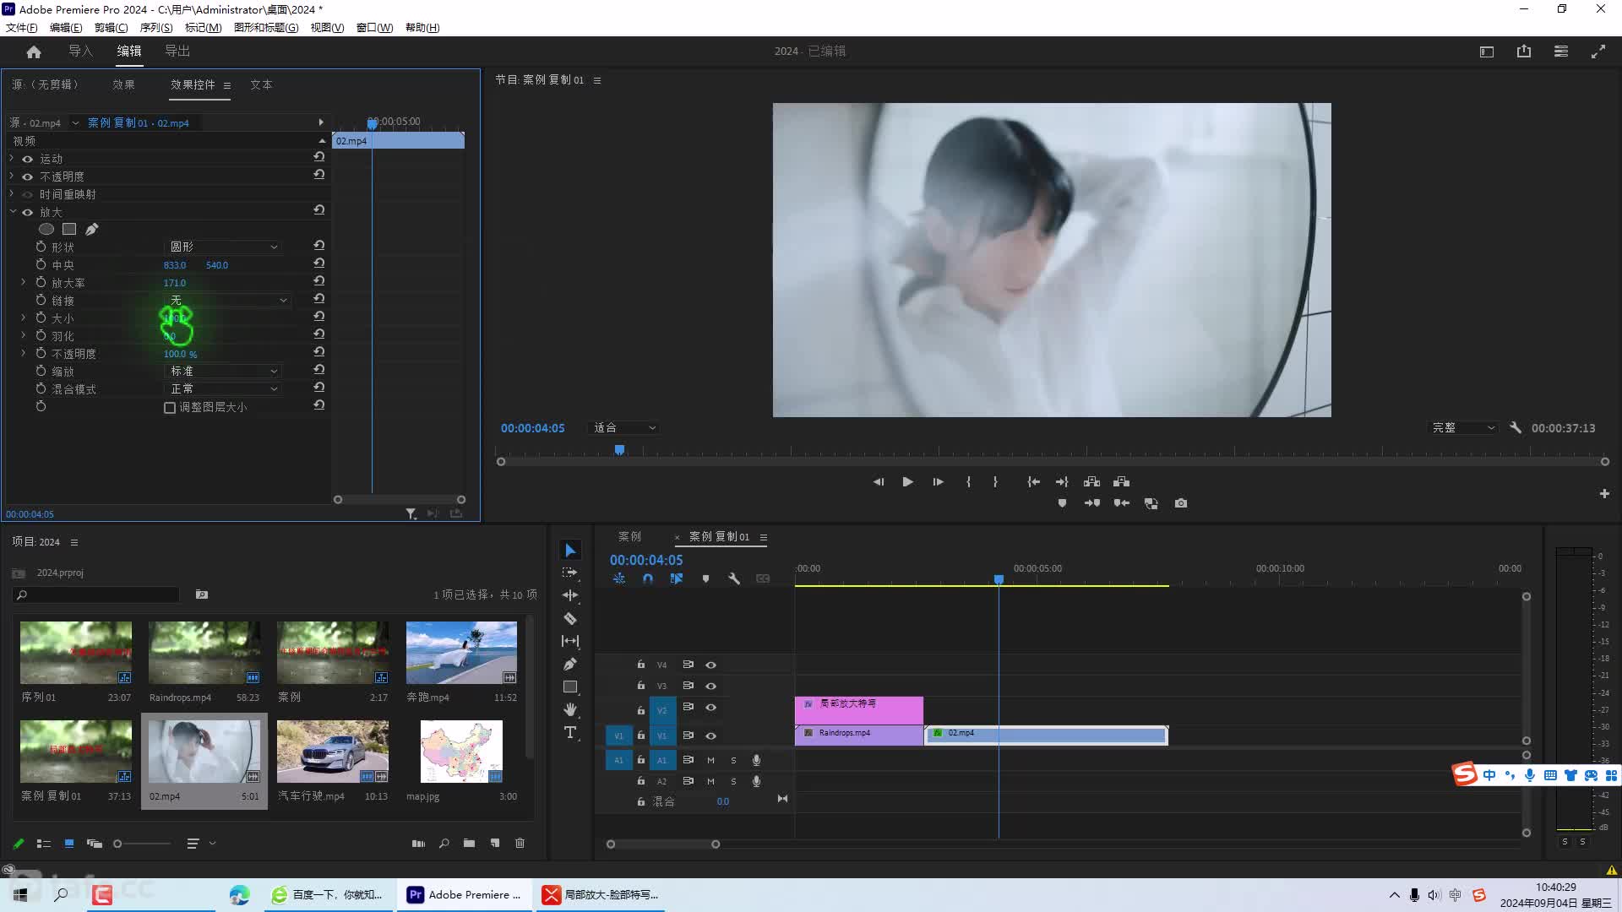Toggle 运动 effect visibility eye
This screenshot has width=1622, height=912.
28,159
